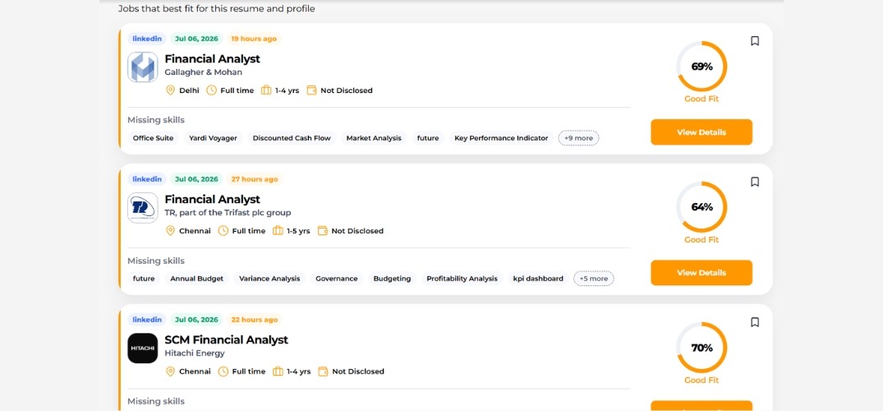Image resolution: width=883 pixels, height=411 pixels.
Task: Select the Yardi Voyager skill chip
Action: click(x=213, y=138)
